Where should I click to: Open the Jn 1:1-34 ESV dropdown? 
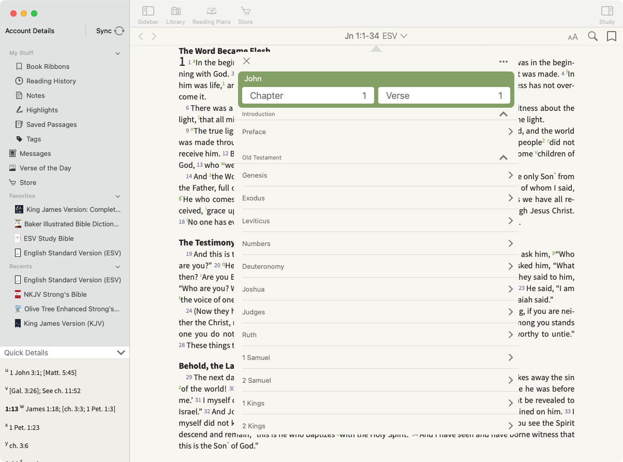tap(376, 36)
